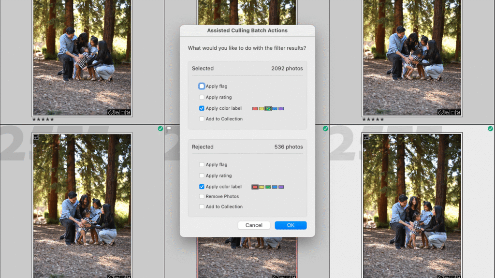Click green check badge on bottom-middle cell
Image resolution: width=495 pixels, height=278 pixels.
pyautogui.click(x=325, y=129)
